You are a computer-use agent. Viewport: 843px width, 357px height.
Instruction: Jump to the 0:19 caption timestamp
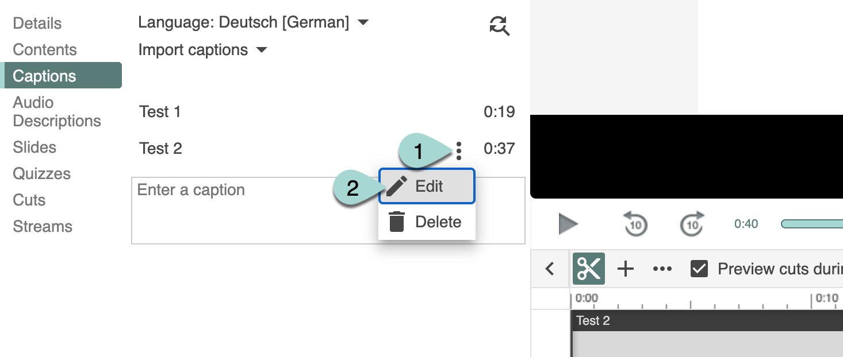click(x=499, y=112)
